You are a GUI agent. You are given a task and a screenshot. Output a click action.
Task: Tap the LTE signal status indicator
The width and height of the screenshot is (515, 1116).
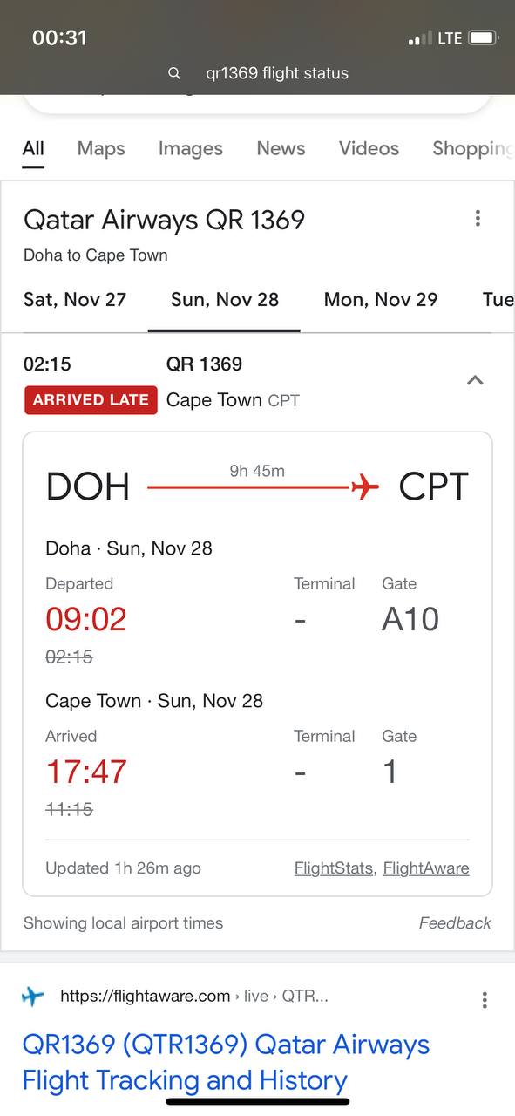(x=449, y=37)
